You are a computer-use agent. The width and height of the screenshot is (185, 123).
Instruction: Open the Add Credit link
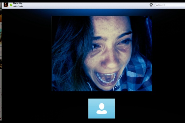pos(18,6)
